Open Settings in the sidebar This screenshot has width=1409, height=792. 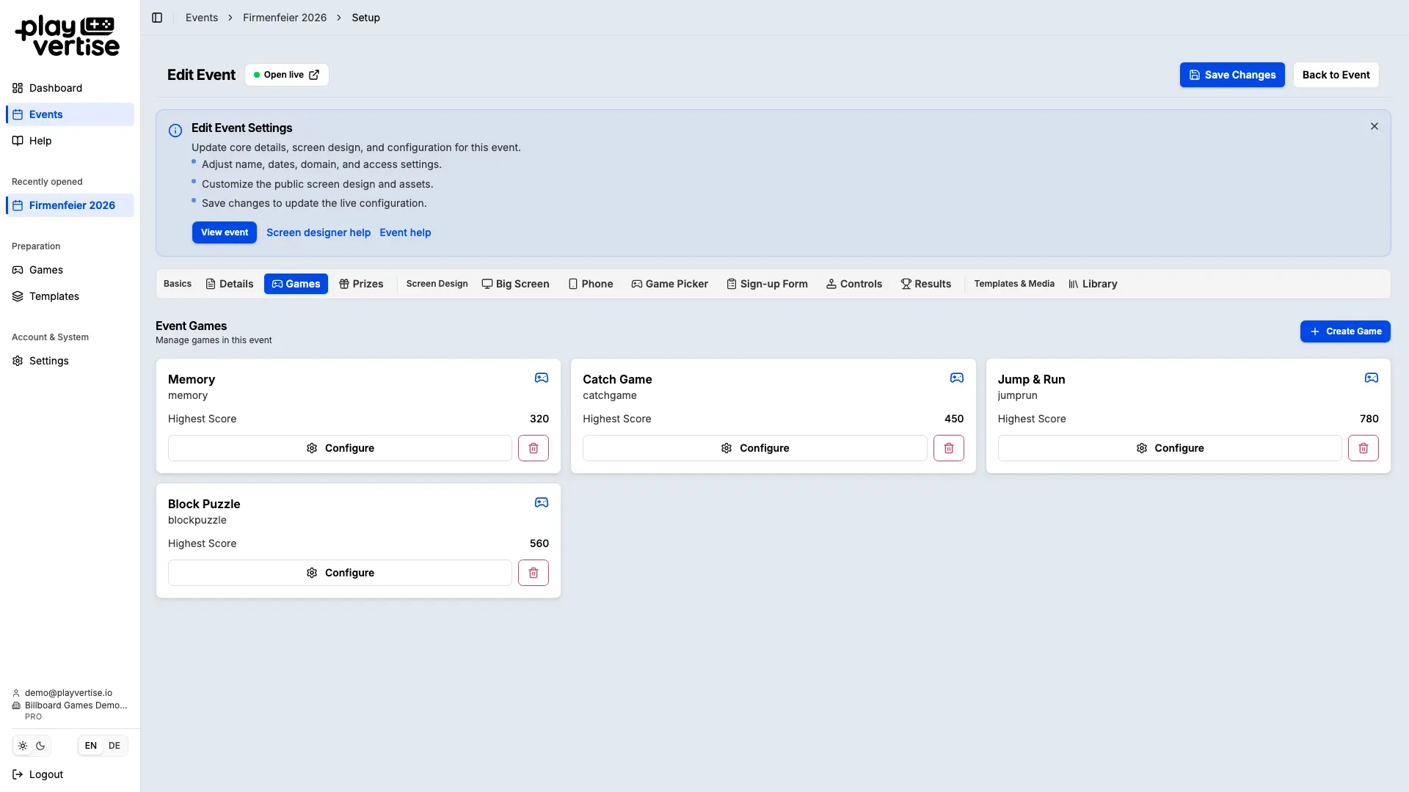coord(70,361)
